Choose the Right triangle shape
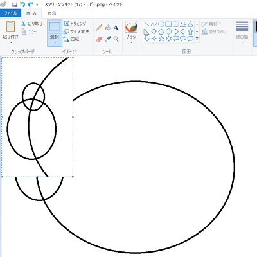 point(146,31)
